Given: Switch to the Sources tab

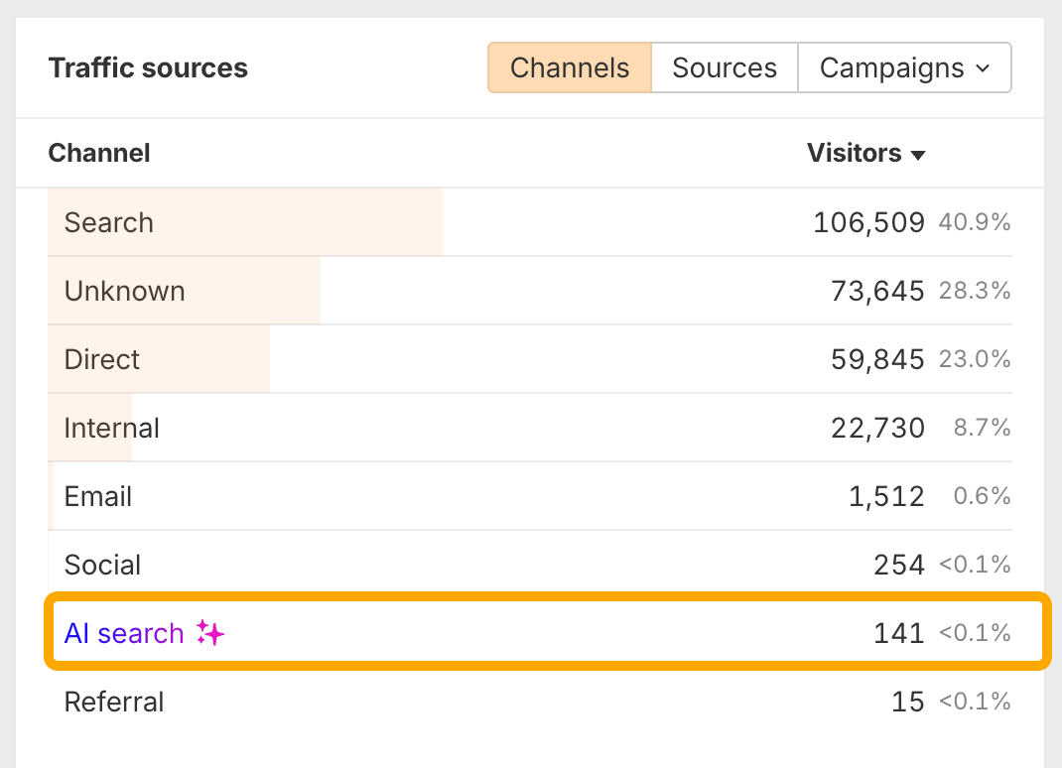Looking at the screenshot, I should point(724,67).
